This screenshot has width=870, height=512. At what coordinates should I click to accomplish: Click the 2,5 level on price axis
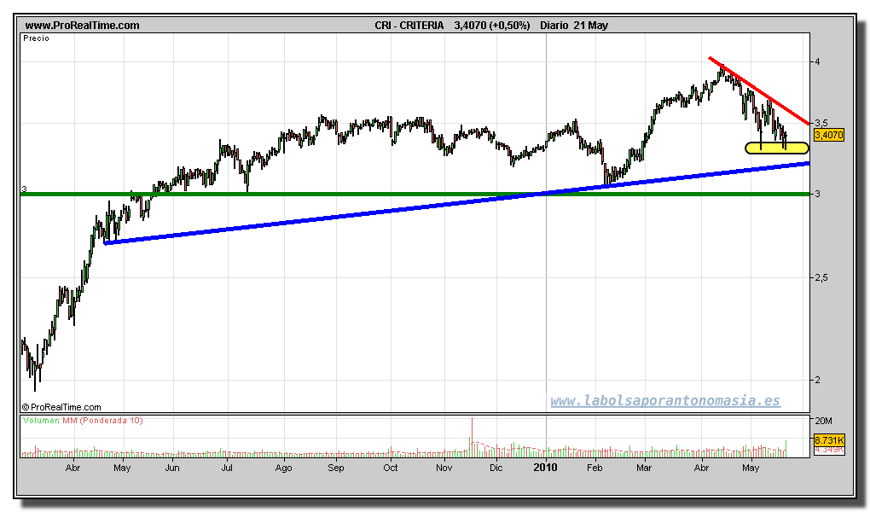[x=821, y=278]
